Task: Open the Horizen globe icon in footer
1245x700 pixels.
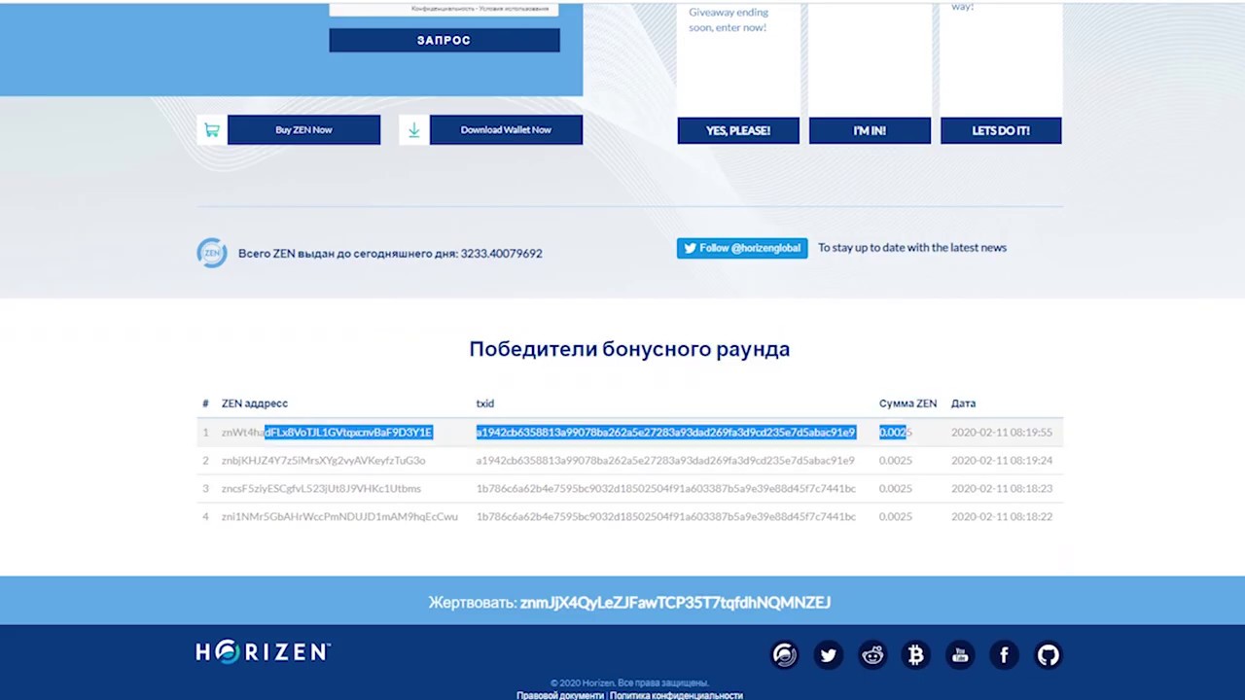Action: click(x=785, y=655)
